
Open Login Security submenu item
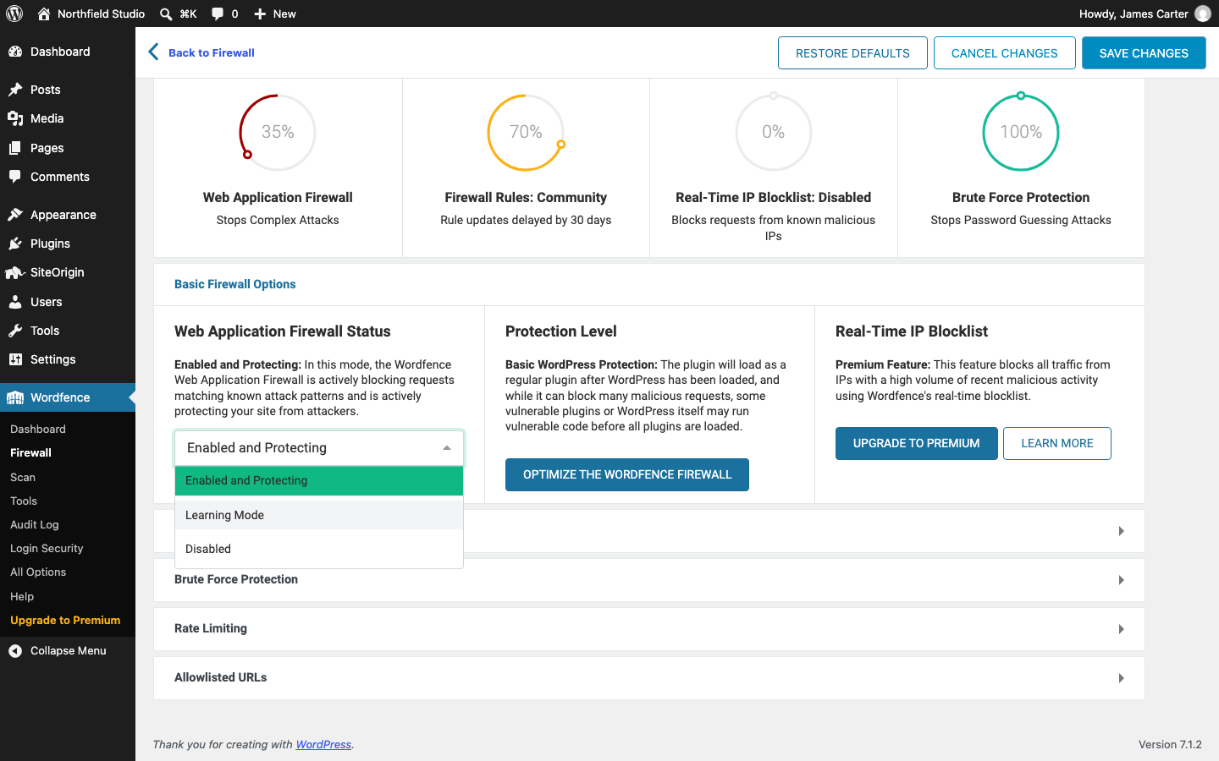(x=47, y=548)
